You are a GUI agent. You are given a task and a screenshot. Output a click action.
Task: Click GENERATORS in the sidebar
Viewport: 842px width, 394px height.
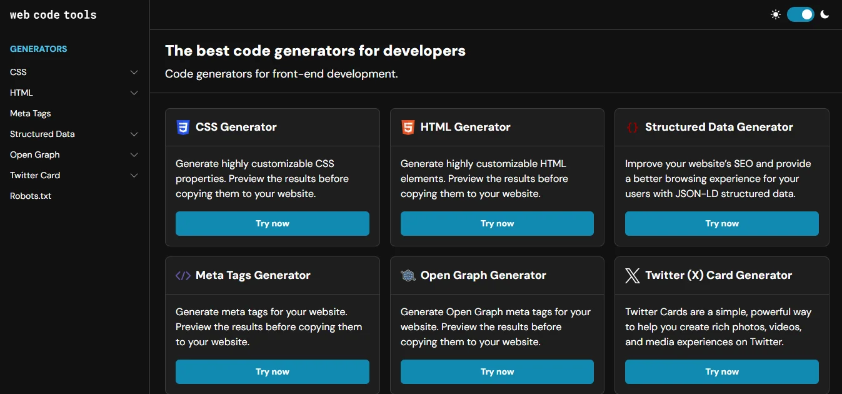(38, 48)
